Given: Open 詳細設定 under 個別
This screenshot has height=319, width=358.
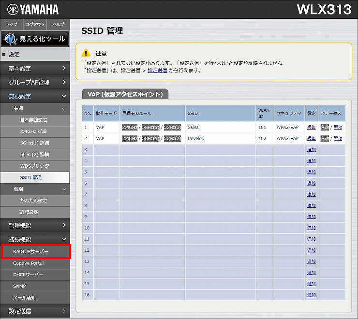Looking at the screenshot, I should (x=35, y=212).
